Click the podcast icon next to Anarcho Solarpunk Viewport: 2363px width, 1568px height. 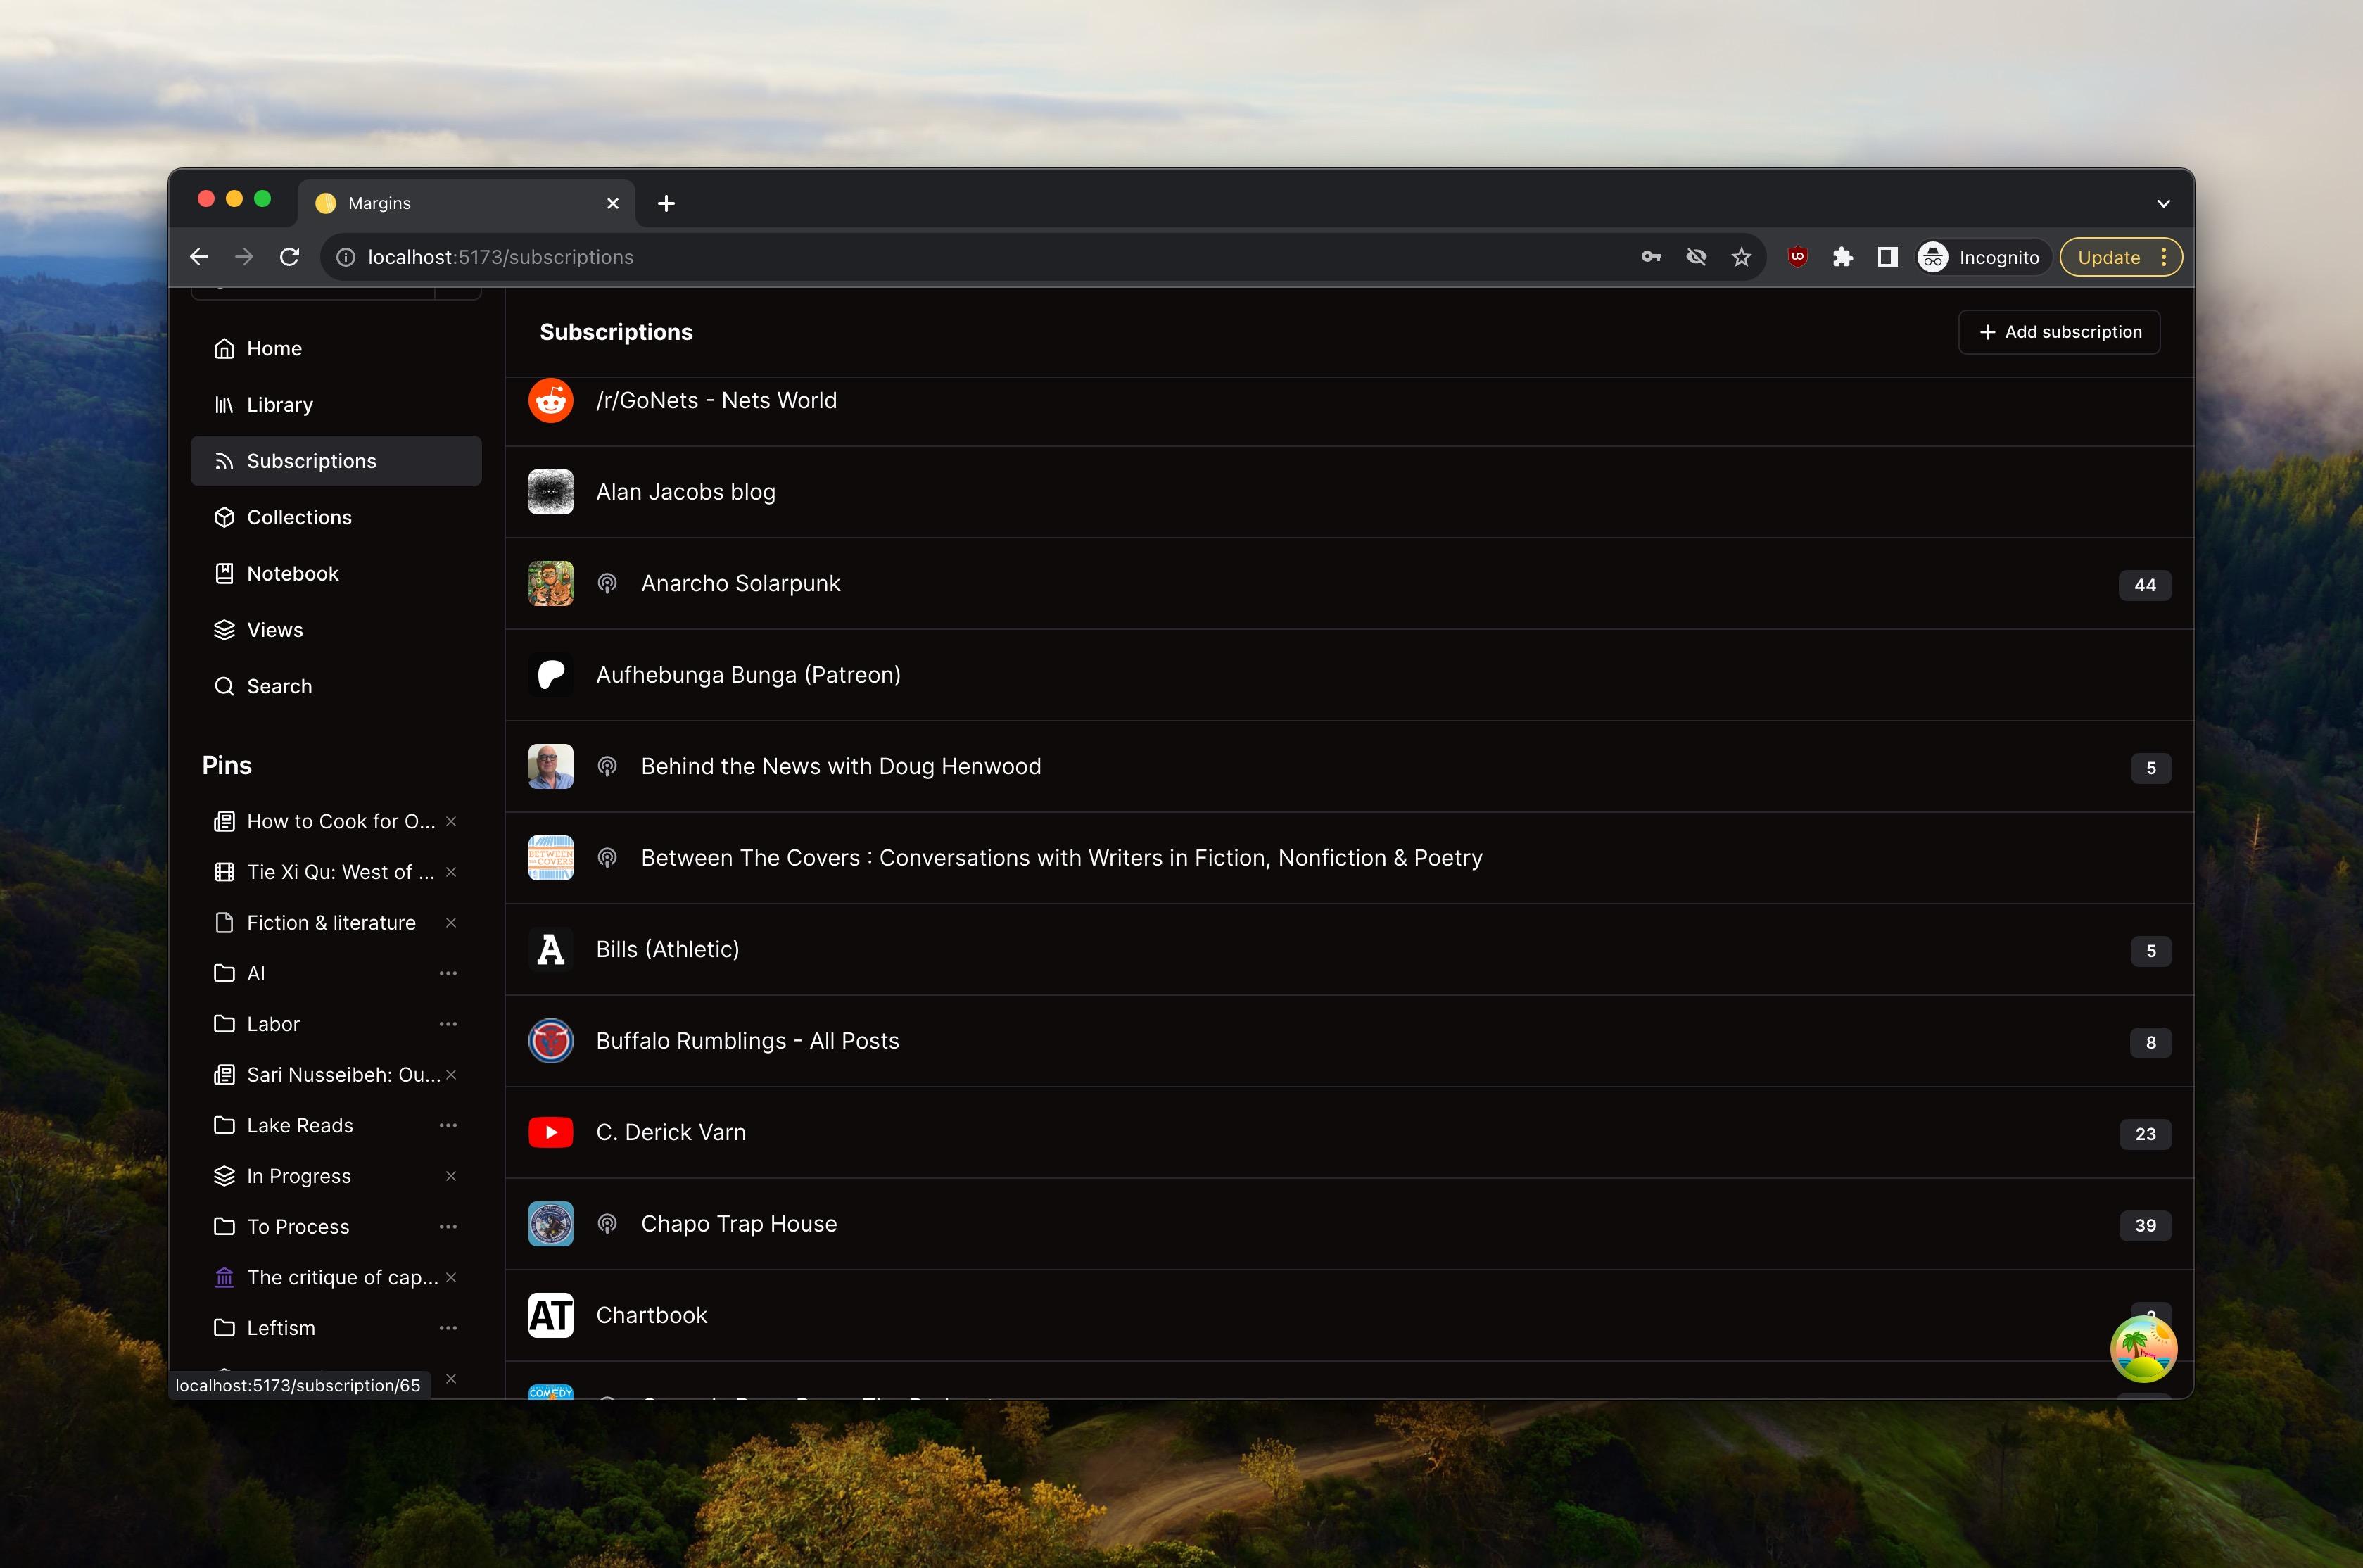pyautogui.click(x=607, y=584)
